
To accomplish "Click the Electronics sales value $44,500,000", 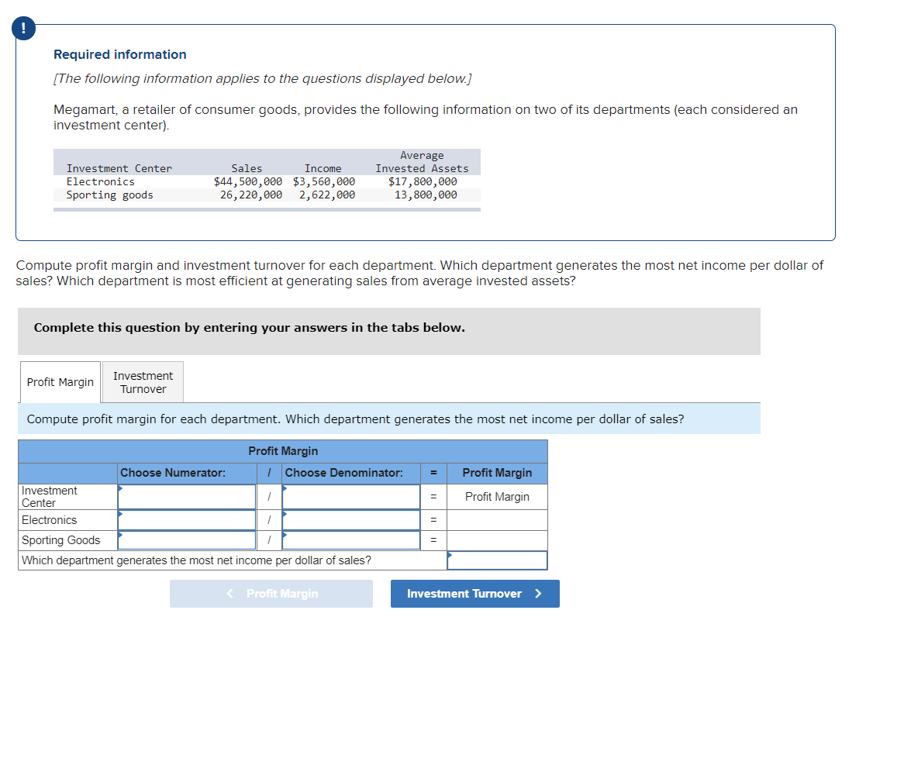I will click(x=248, y=181).
